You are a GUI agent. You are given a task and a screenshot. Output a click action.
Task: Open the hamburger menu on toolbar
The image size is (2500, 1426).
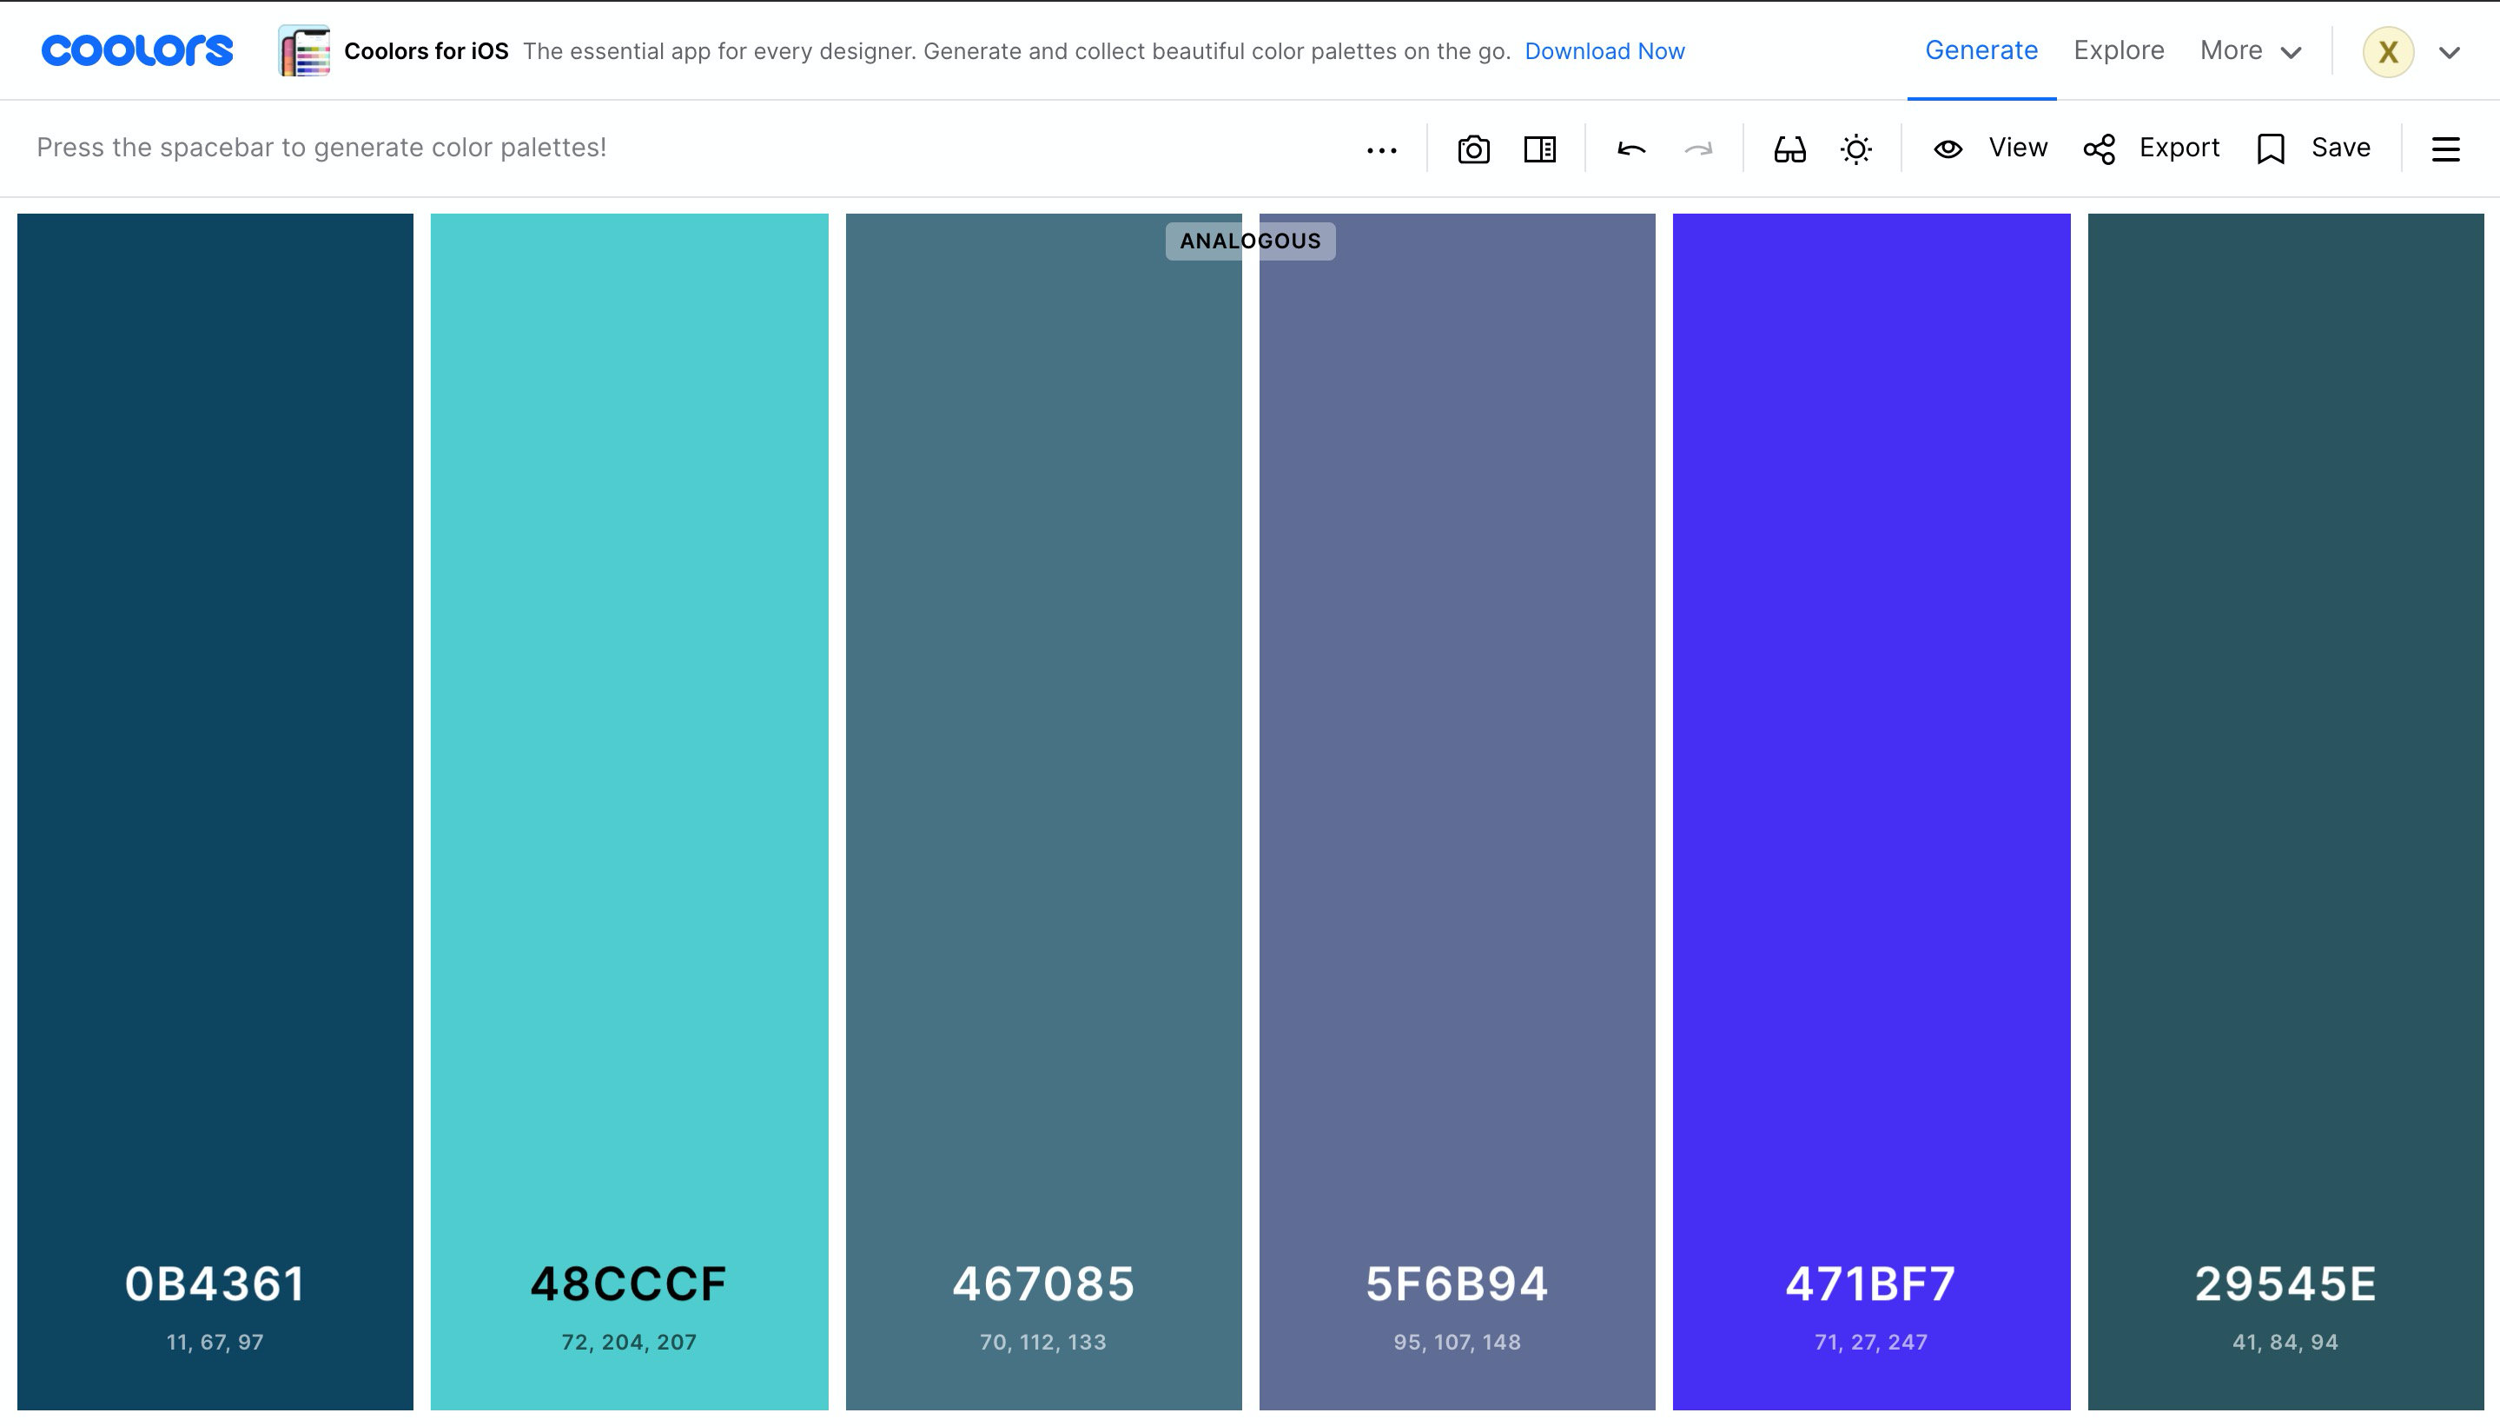tap(2445, 149)
